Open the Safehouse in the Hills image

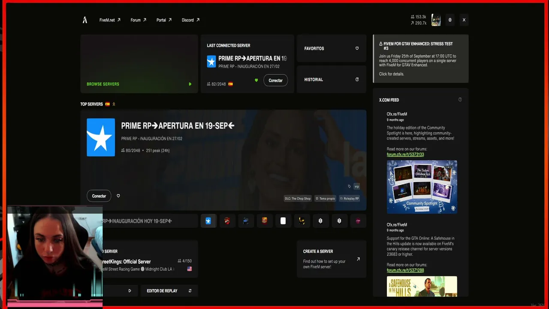click(422, 286)
